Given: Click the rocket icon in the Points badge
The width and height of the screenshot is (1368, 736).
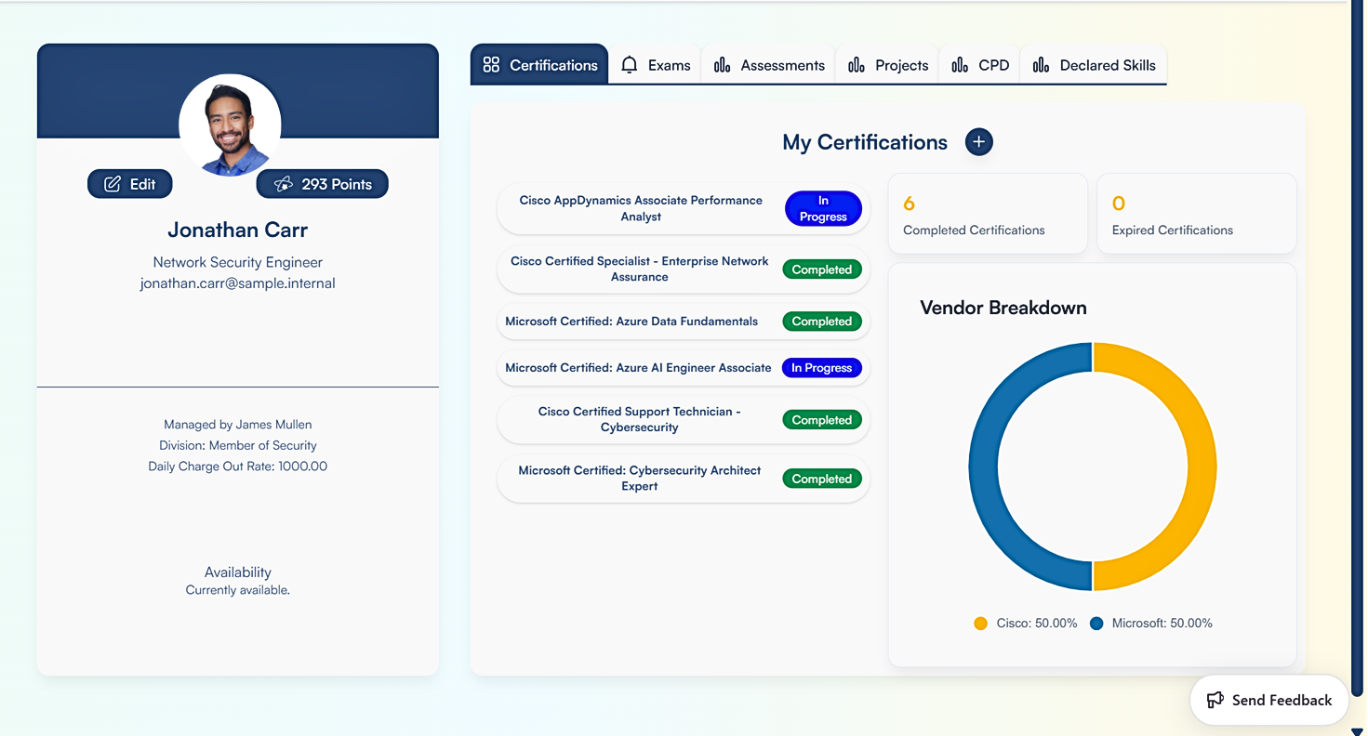Looking at the screenshot, I should point(283,184).
